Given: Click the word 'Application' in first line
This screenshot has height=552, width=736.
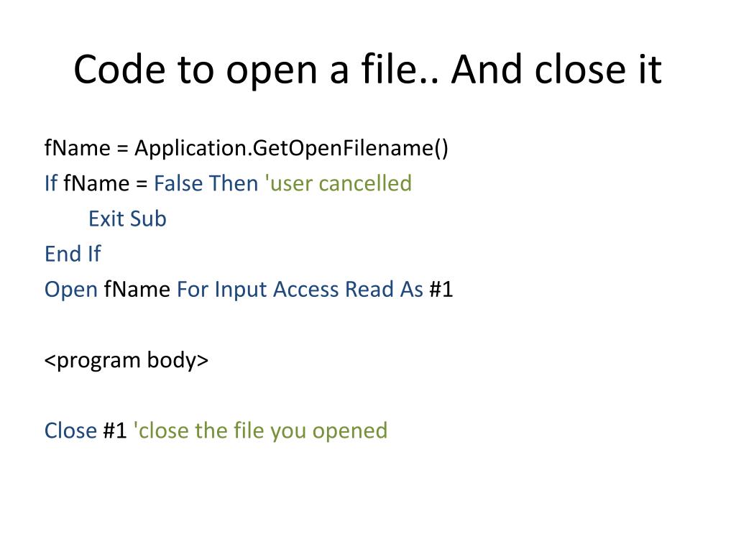Looking at the screenshot, I should (190, 149).
